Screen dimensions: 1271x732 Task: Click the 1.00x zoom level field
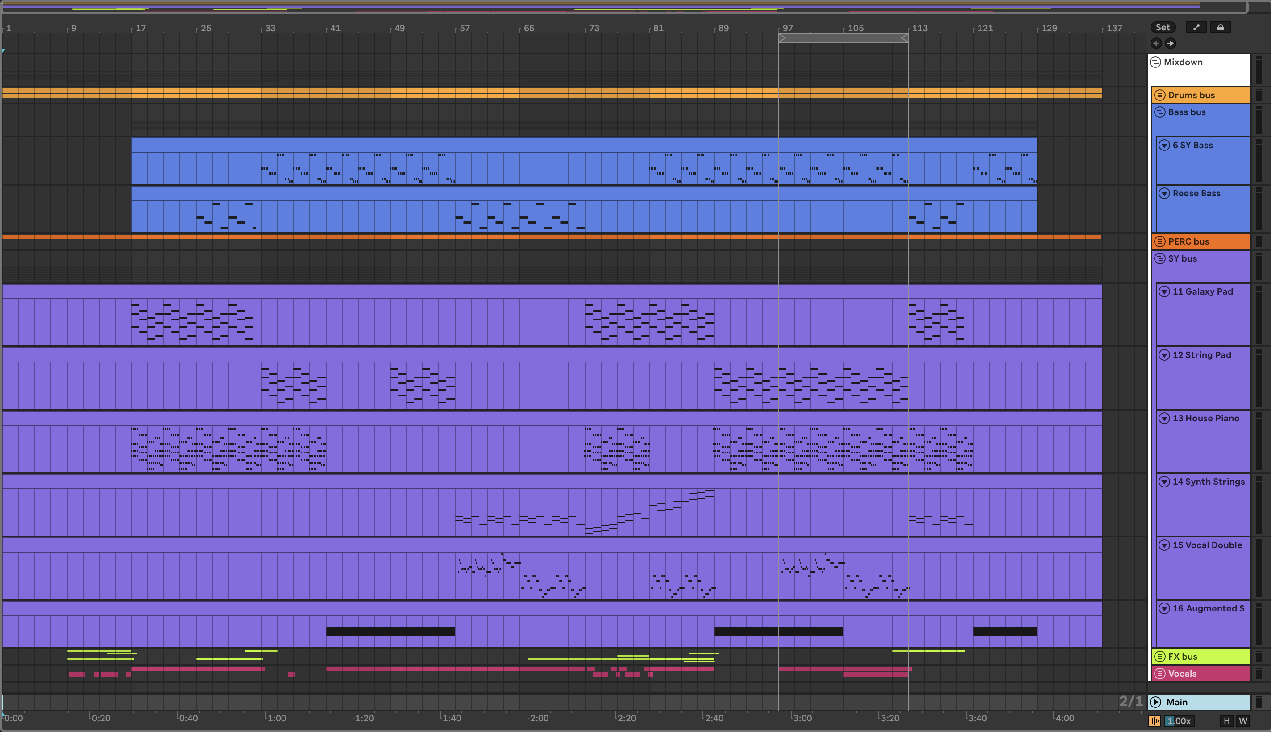click(1179, 720)
